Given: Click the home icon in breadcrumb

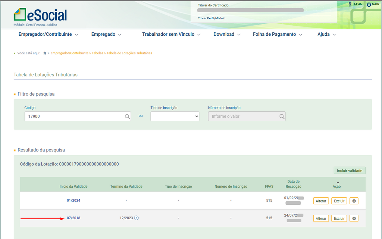Looking at the screenshot, I should click(45, 53).
